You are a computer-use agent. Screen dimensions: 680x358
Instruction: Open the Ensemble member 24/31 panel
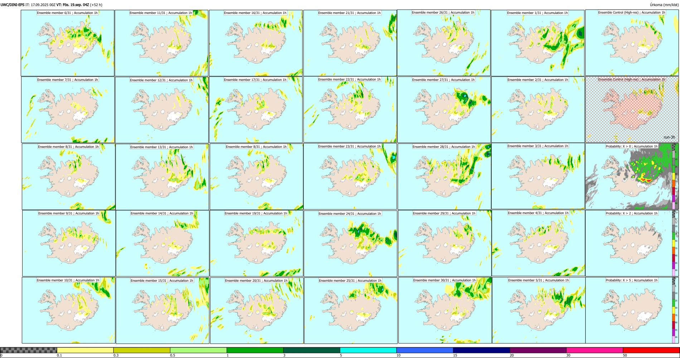tap(351, 244)
